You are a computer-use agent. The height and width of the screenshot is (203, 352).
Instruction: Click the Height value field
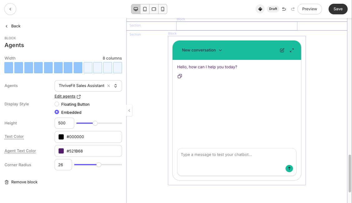pos(64,123)
